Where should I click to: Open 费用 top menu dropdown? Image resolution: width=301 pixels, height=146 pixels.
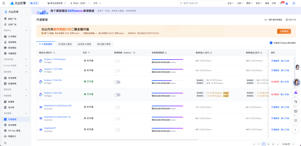(x=249, y=3)
